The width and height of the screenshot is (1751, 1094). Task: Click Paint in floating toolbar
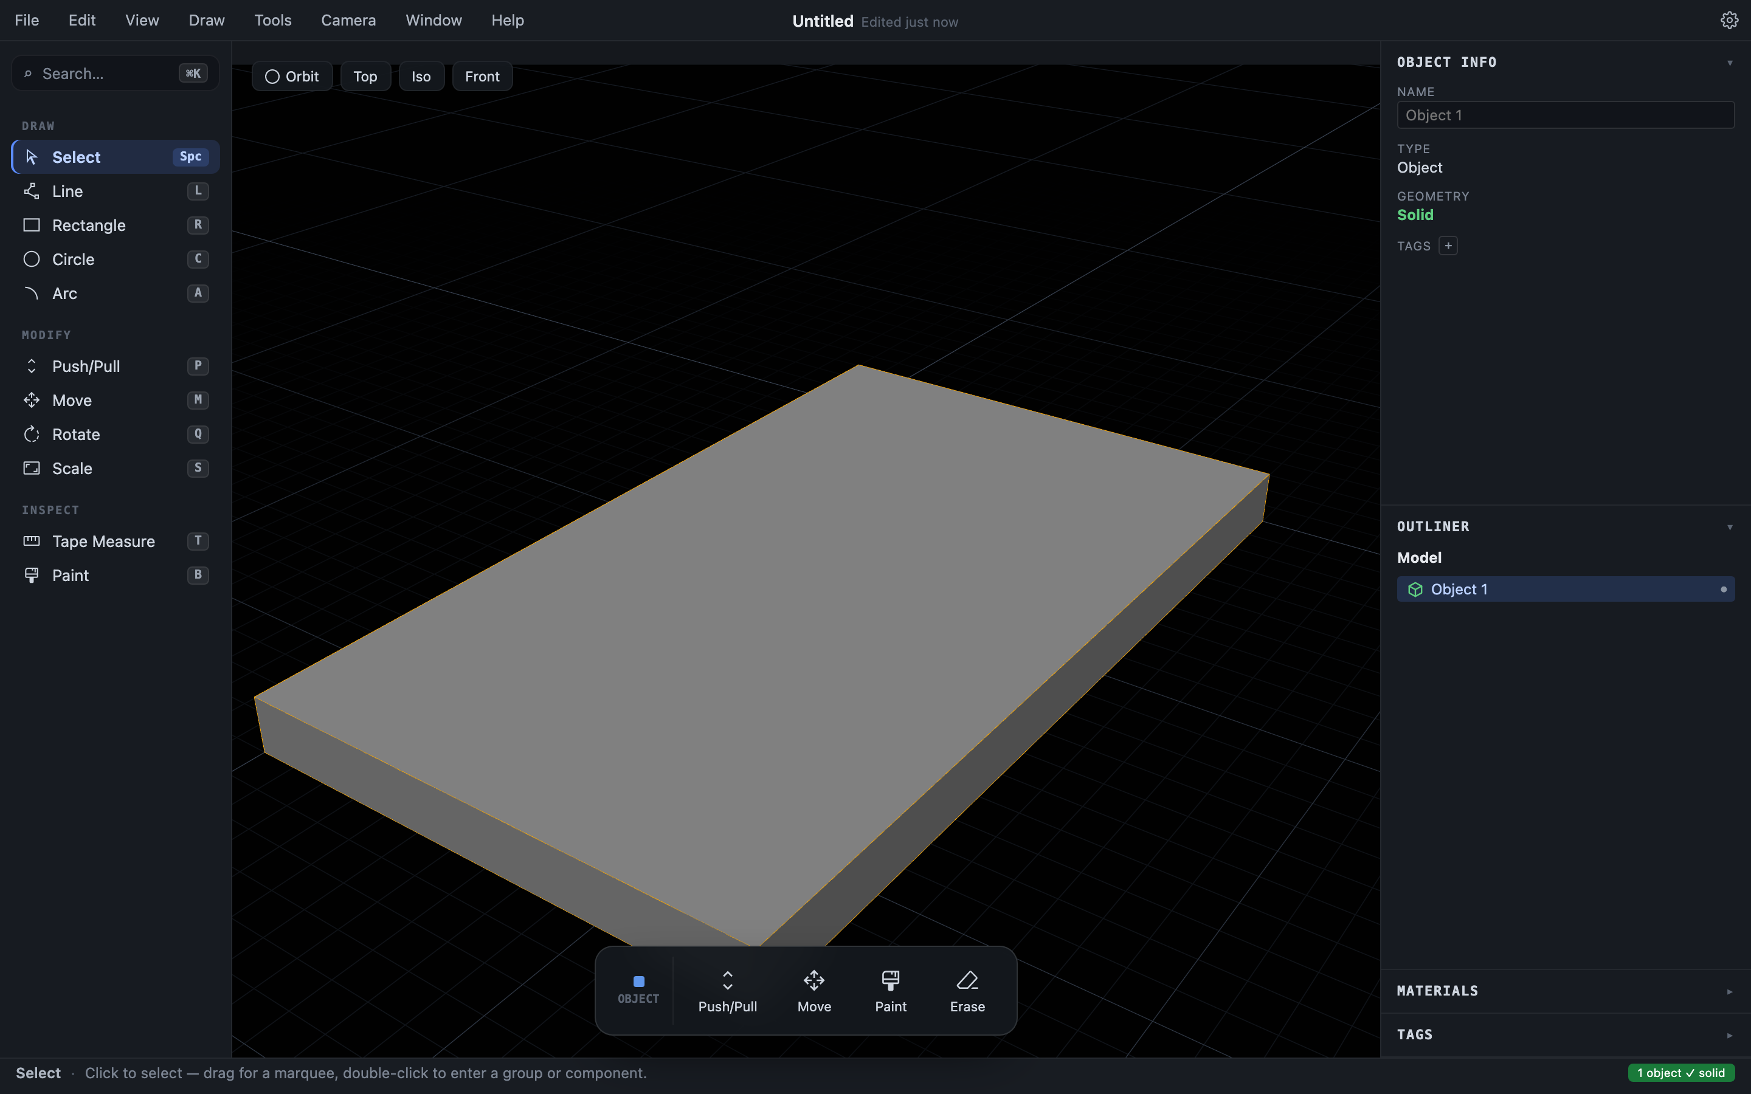pyautogui.click(x=891, y=991)
